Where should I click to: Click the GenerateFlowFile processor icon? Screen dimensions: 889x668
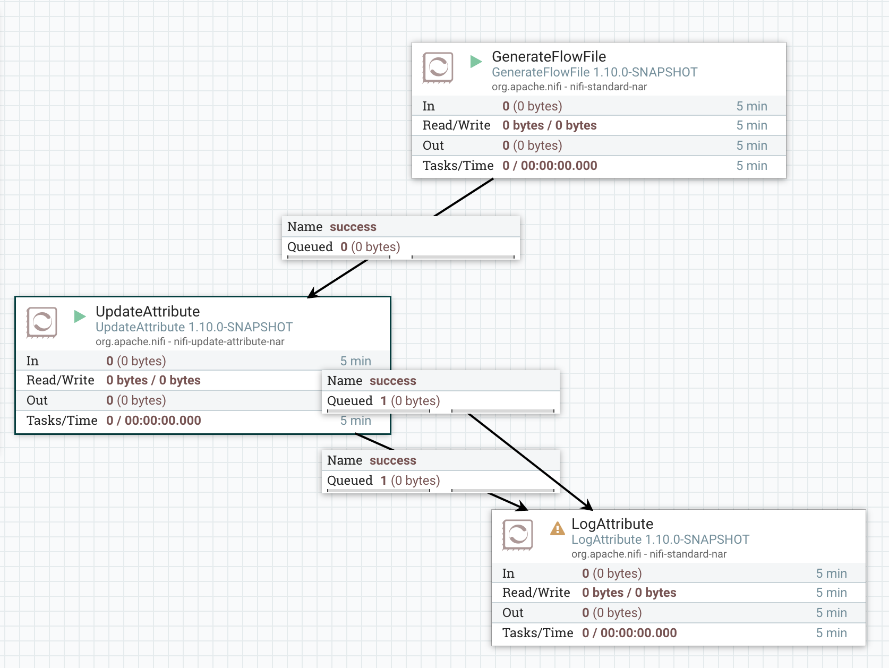[x=438, y=67]
